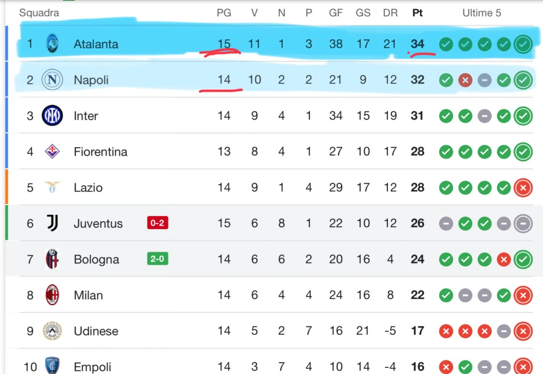Click the Atalanta club crest
This screenshot has height=374, width=543.
pos(52,43)
